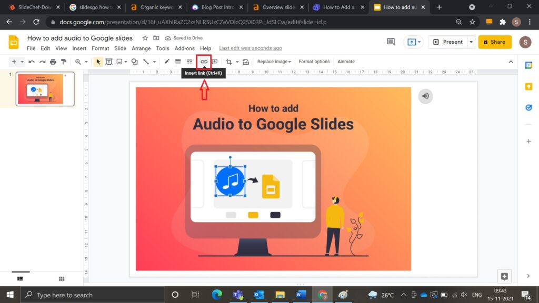Click the Insert link toolbar icon
The image size is (539, 303).
pos(204,62)
